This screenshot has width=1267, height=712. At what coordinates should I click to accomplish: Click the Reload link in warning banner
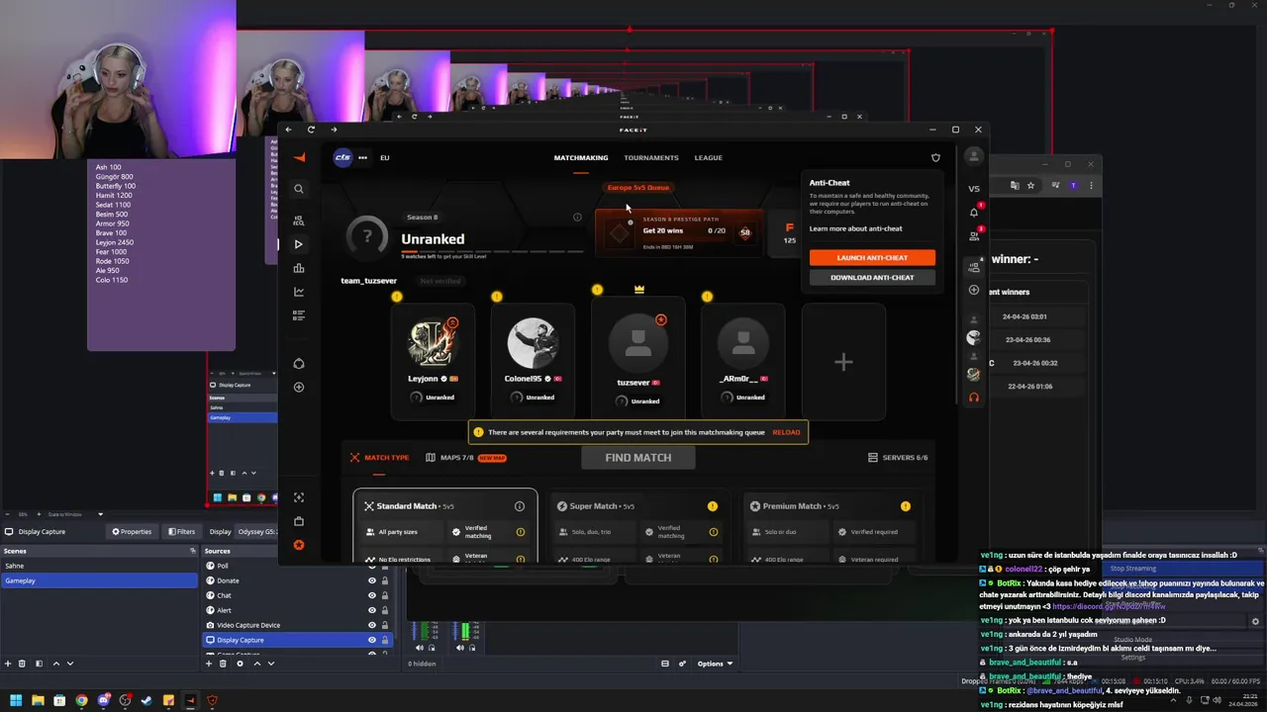(x=786, y=432)
